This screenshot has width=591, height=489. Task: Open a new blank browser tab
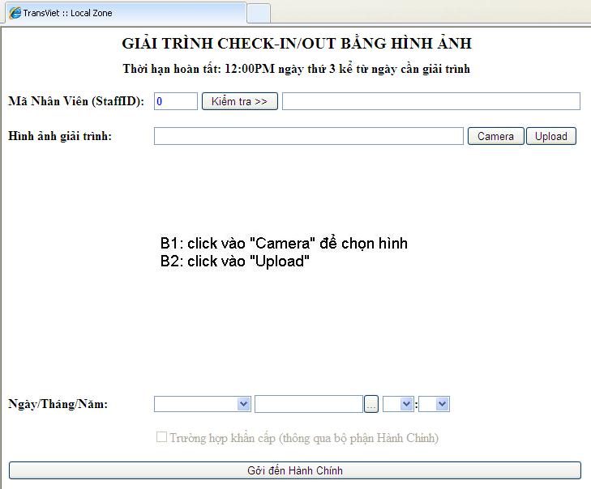coord(259,13)
